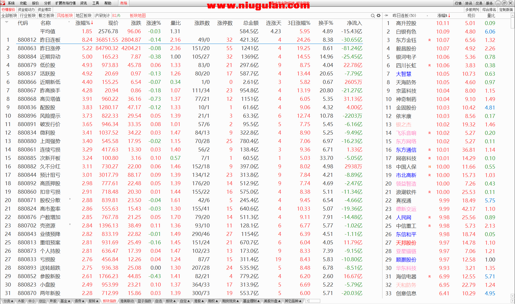Open the settings gear icon beside search
515x304 pixels.
pyautogui.click(x=379, y=15)
